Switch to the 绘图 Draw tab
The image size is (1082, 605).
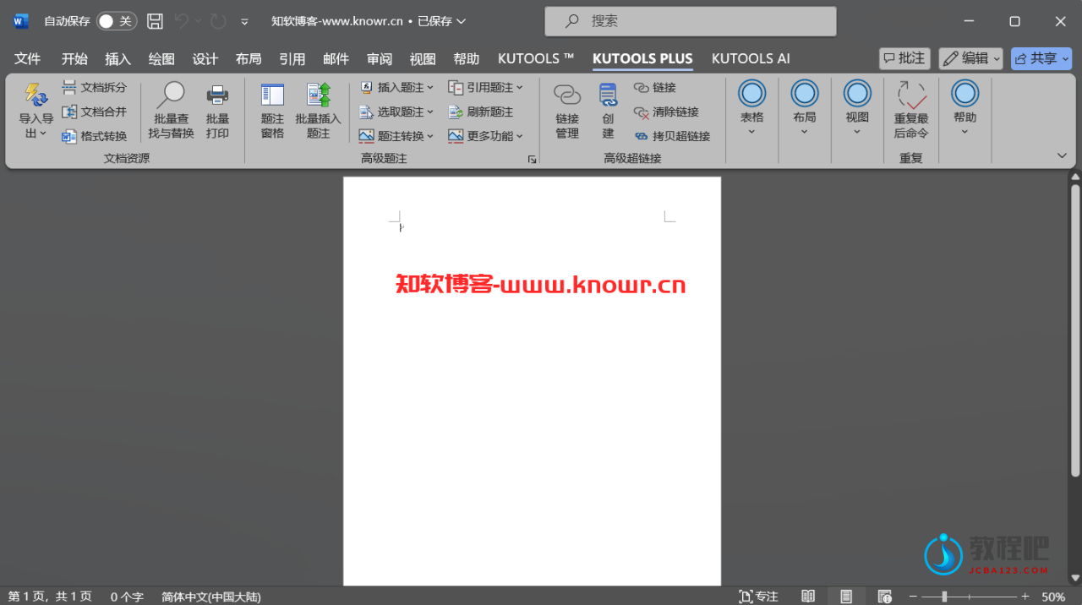(161, 58)
